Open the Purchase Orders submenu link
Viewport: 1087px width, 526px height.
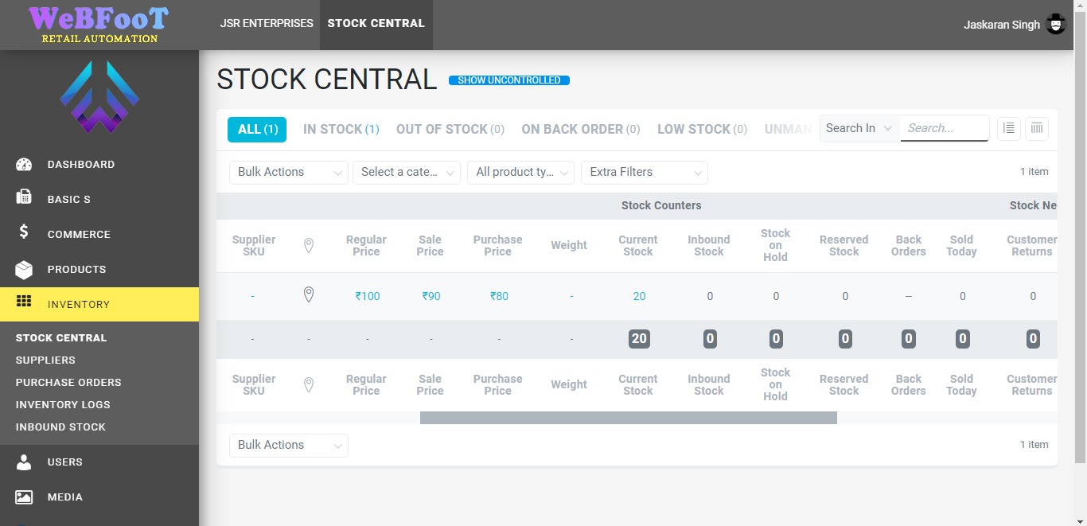tap(68, 383)
